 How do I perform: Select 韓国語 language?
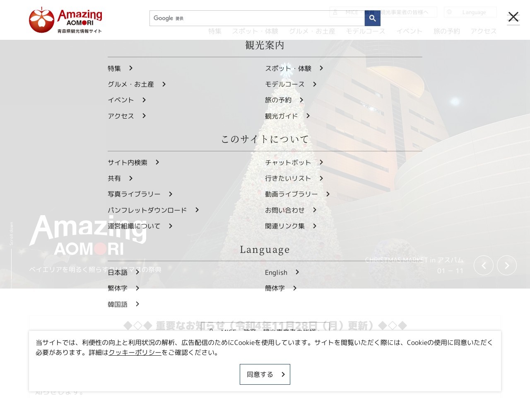coord(123,304)
